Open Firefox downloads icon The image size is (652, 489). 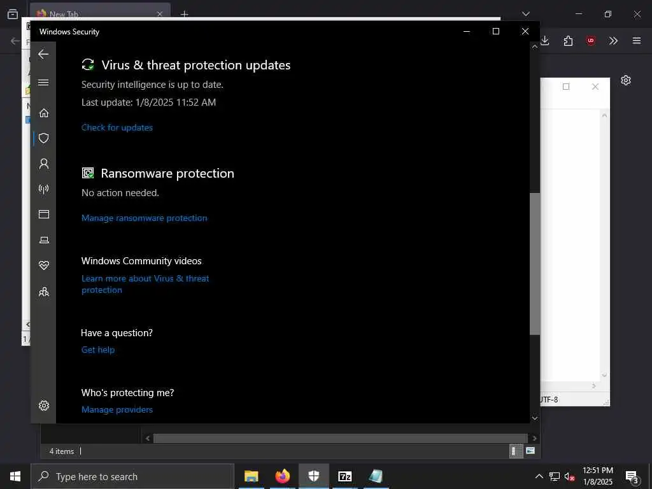(545, 41)
